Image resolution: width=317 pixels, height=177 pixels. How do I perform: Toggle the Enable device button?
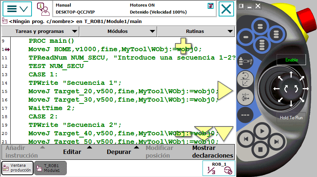(291, 60)
